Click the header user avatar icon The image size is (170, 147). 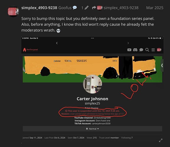pyautogui.click(x=159, y=50)
